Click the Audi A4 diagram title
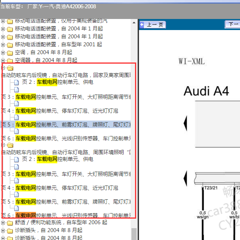The width and height of the screenshot is (240, 240). (206, 91)
